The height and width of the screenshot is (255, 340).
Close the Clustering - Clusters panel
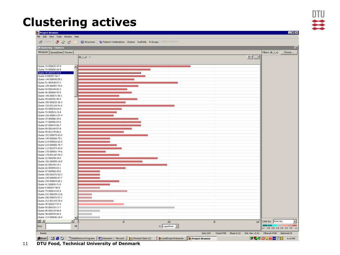296,47
